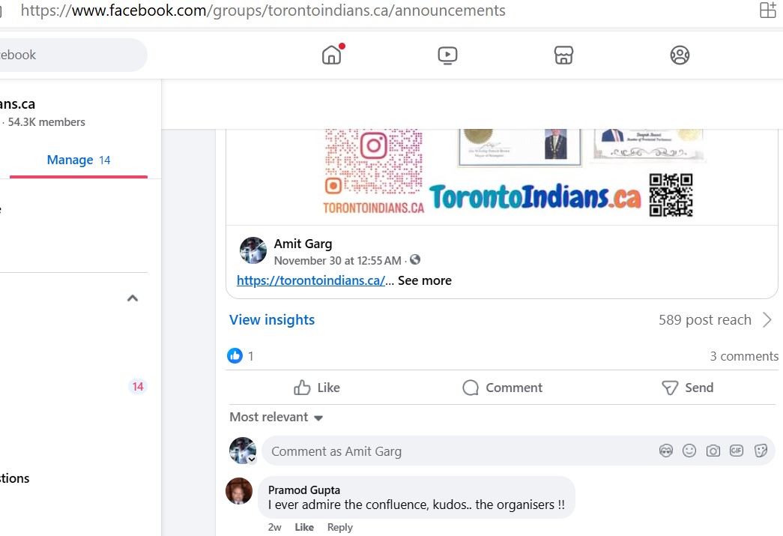Open the Most relevant comment sorting dropdown
Image resolution: width=783 pixels, height=536 pixels.
(x=276, y=418)
